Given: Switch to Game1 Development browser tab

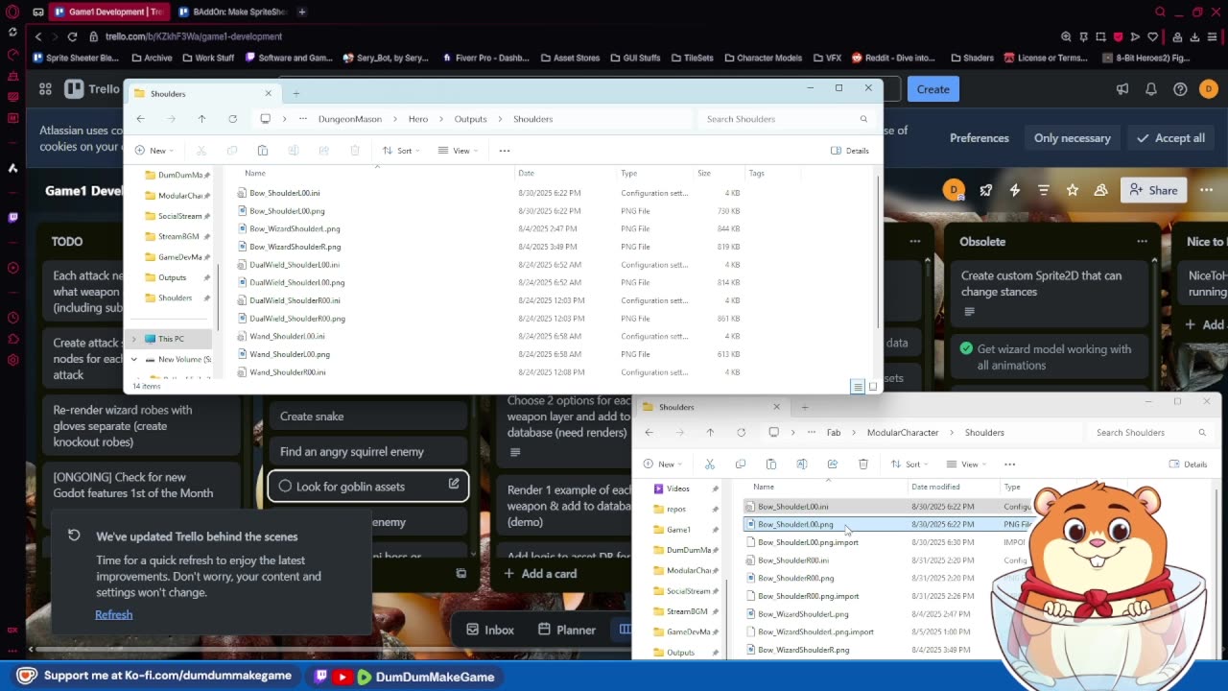Looking at the screenshot, I should 108,12.
